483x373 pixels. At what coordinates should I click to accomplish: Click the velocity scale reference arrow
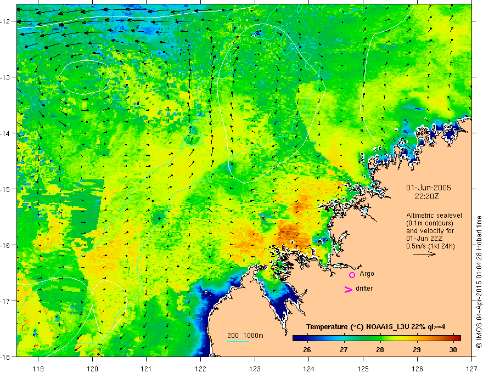pyautogui.click(x=424, y=254)
